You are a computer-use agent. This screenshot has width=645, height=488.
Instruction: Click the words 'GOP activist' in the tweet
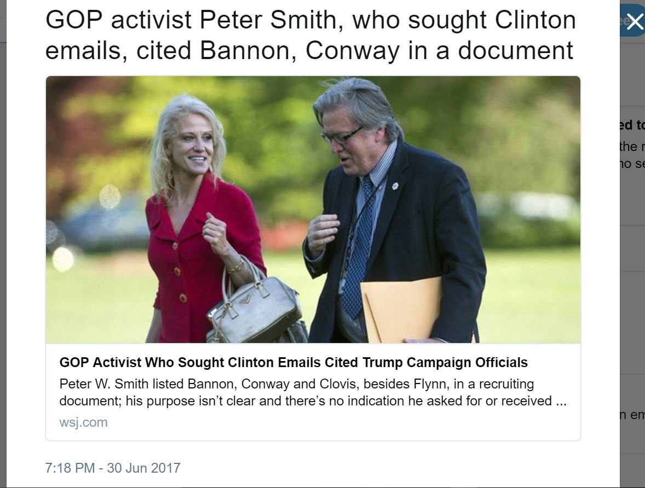point(118,20)
